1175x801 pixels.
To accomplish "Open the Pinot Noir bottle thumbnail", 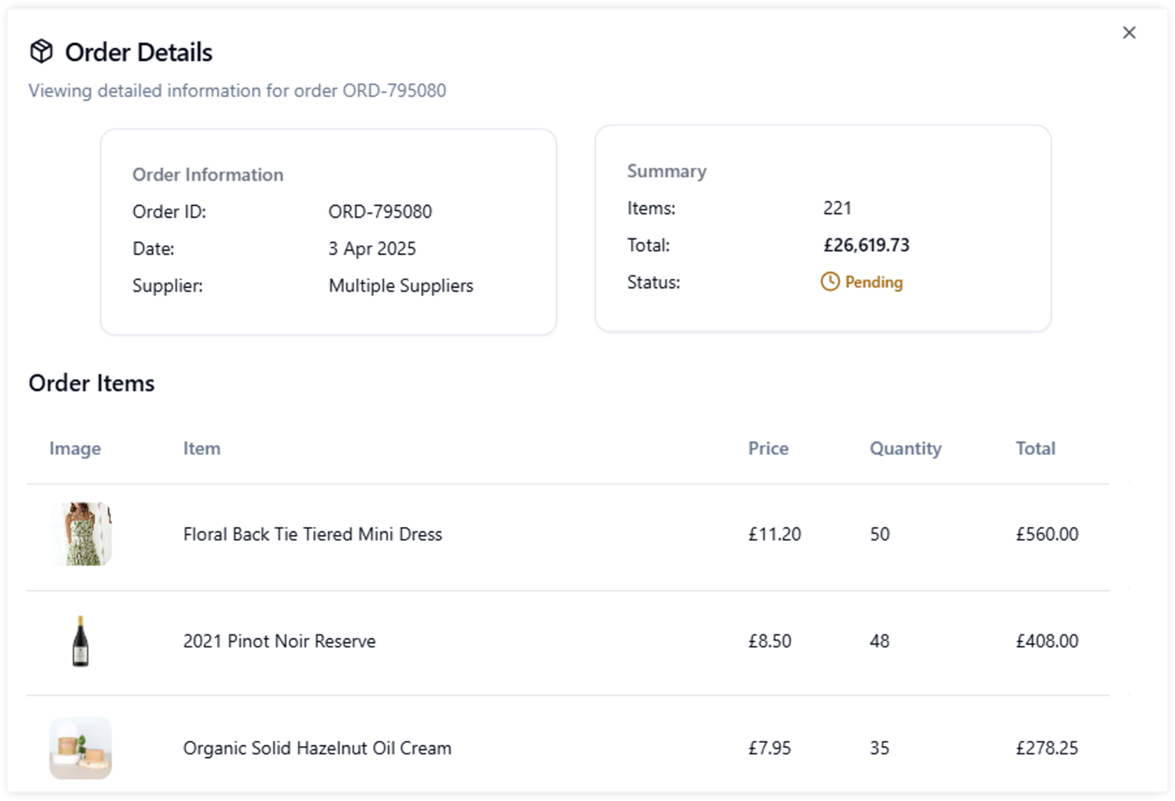I will tap(81, 641).
